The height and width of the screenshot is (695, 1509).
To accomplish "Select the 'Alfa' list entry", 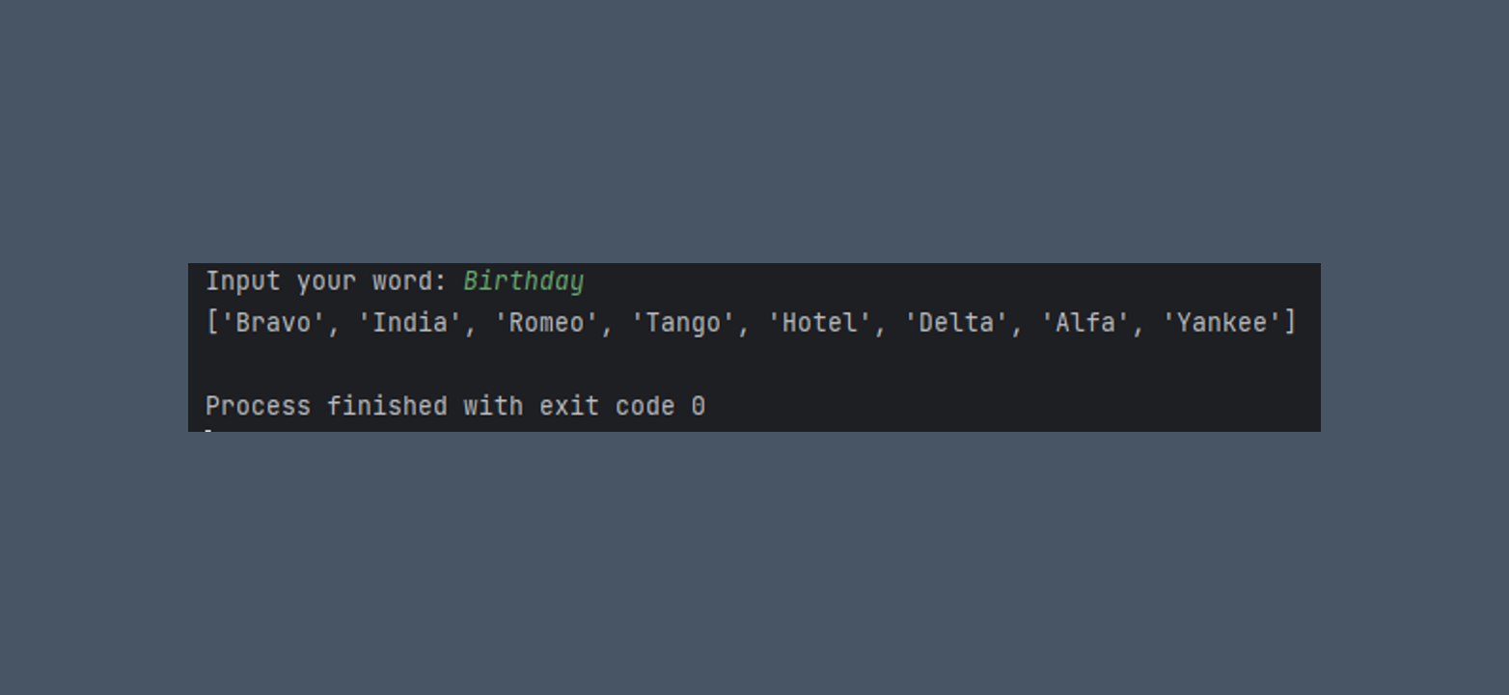I will pyautogui.click(x=1085, y=323).
